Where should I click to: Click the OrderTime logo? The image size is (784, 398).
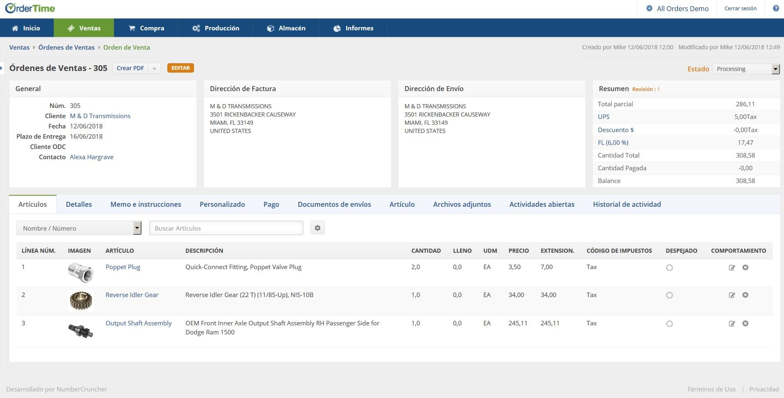pos(30,9)
